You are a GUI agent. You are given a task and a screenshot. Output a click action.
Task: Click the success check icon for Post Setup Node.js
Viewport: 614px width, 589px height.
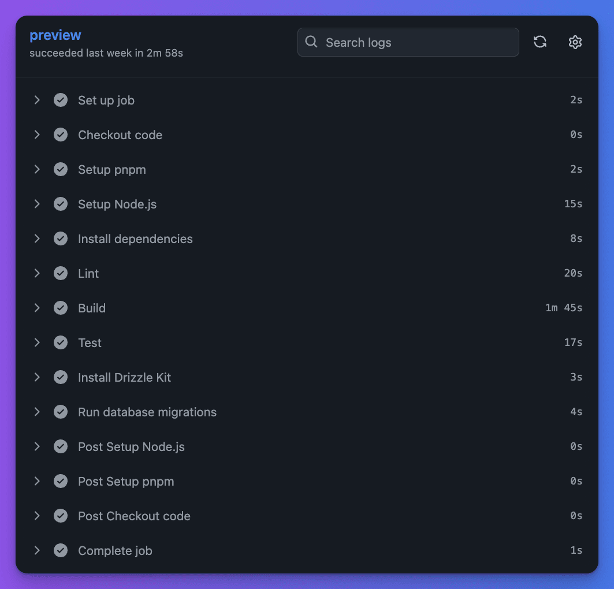click(61, 446)
